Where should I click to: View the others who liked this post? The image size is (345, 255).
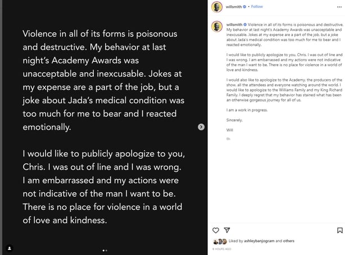coord(288,241)
